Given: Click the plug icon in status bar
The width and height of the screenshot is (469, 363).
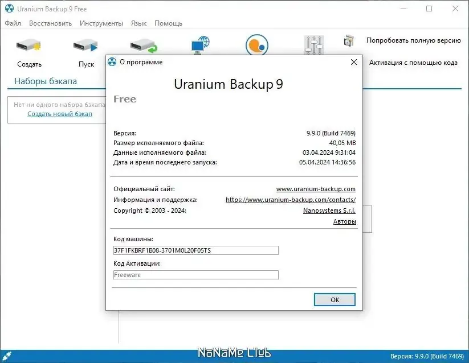Looking at the screenshot, I should [x=7, y=356].
